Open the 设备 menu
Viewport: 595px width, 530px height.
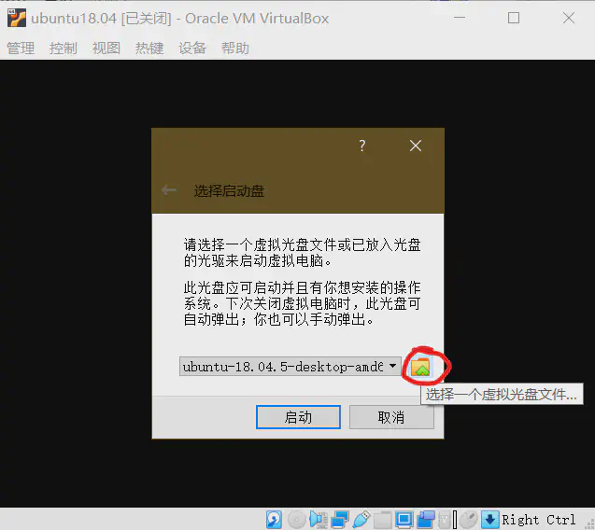coord(192,49)
